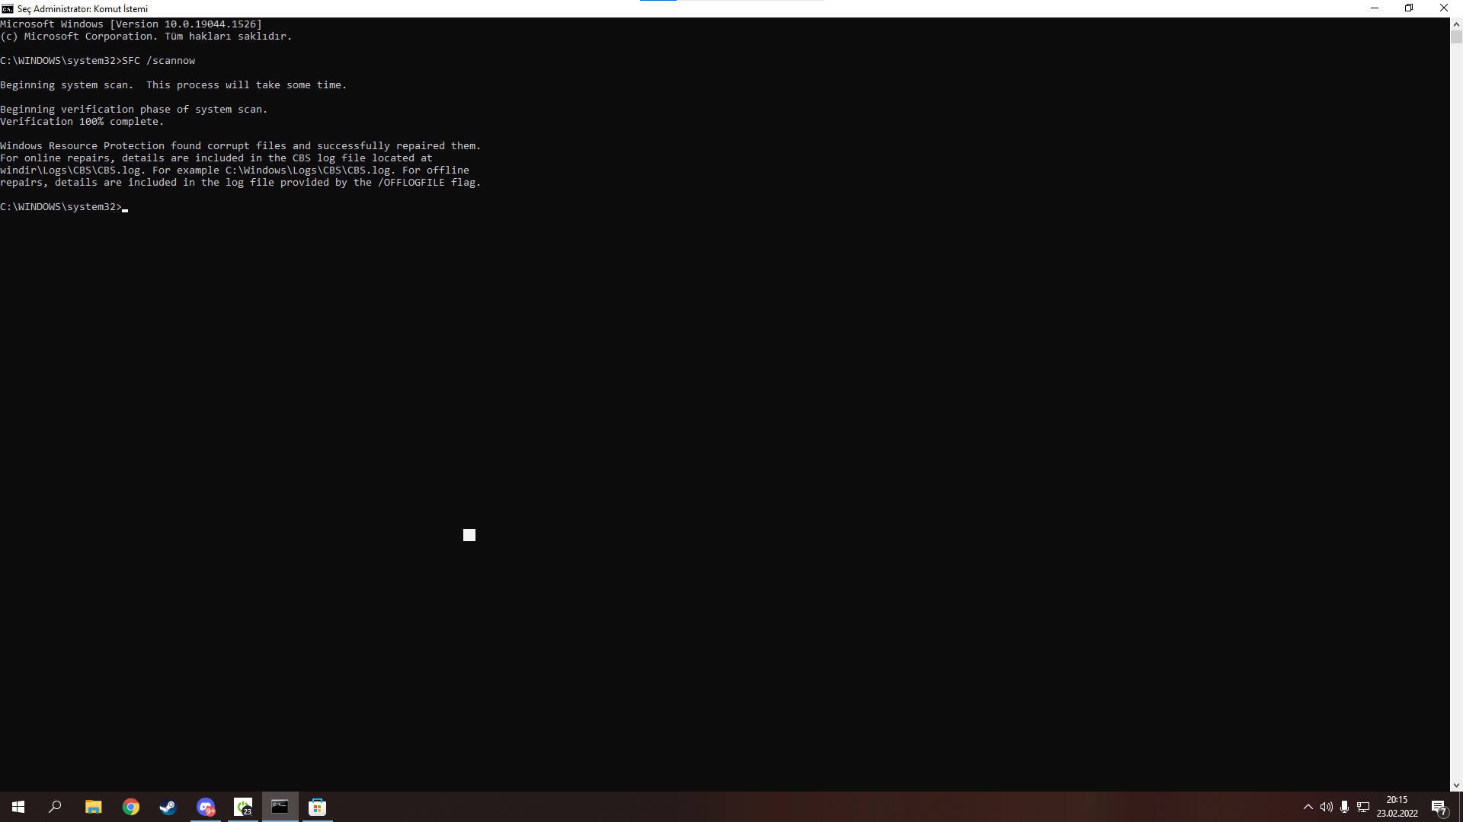This screenshot has height=822, width=1463.
Task: Click the scrollbar up arrow
Action: (1456, 24)
